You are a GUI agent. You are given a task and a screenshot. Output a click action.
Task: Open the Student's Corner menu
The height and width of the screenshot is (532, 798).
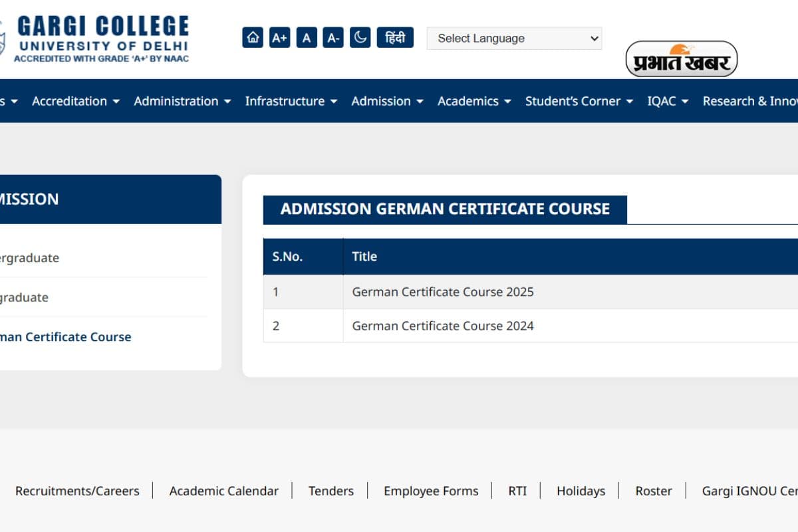pos(579,101)
